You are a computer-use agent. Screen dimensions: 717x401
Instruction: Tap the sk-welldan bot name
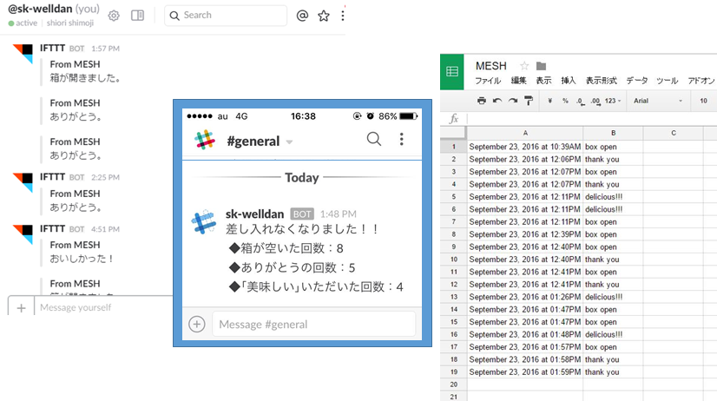point(254,214)
